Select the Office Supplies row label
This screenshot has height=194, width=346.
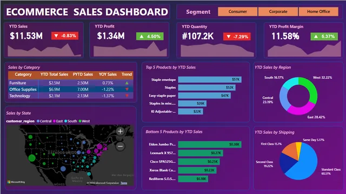(x=23, y=89)
